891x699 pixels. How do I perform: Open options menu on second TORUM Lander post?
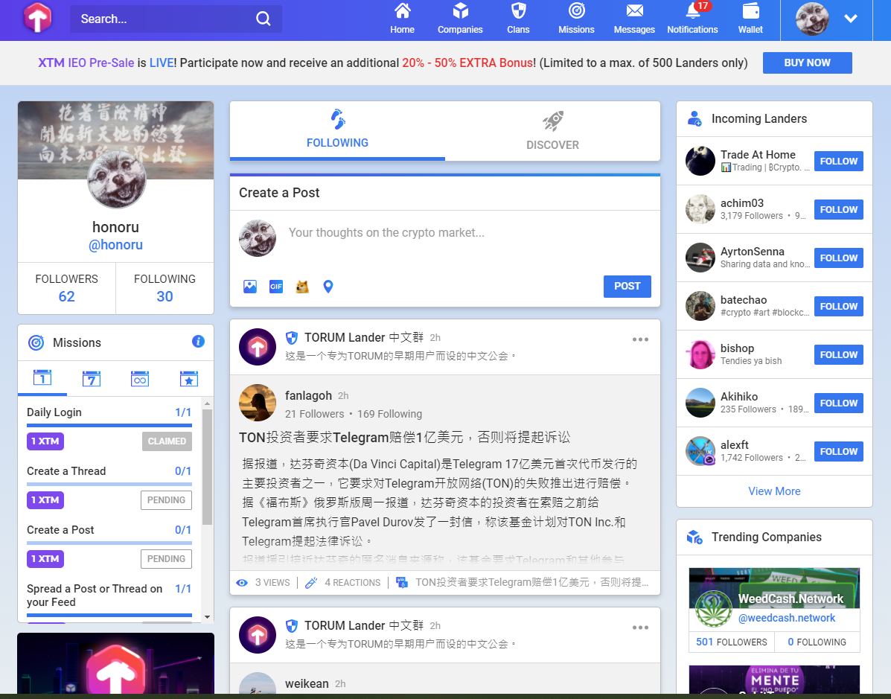pos(640,628)
